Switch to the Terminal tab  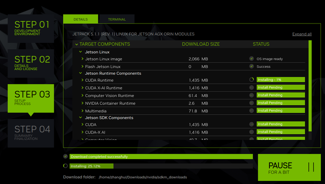tap(117, 19)
